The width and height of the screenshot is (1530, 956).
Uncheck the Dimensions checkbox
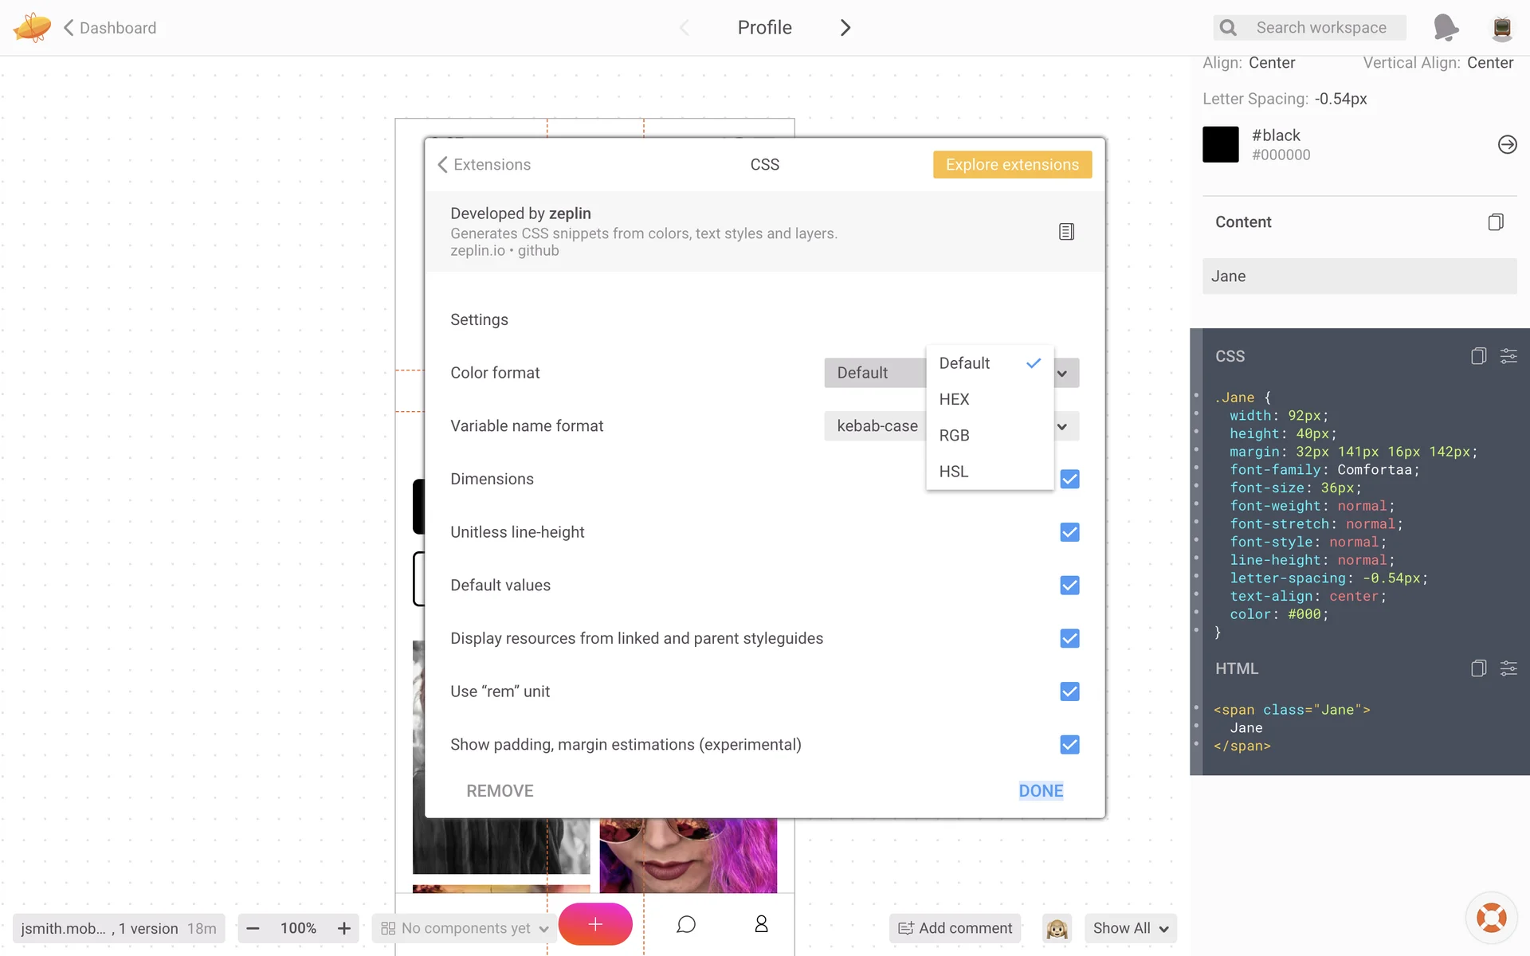click(1069, 479)
